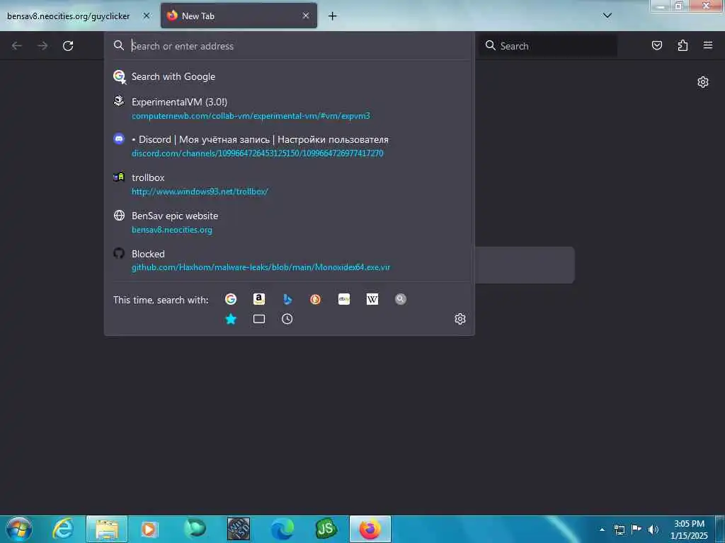725x543 pixels.
Task: Search history with the clock icon
Action: (287, 319)
